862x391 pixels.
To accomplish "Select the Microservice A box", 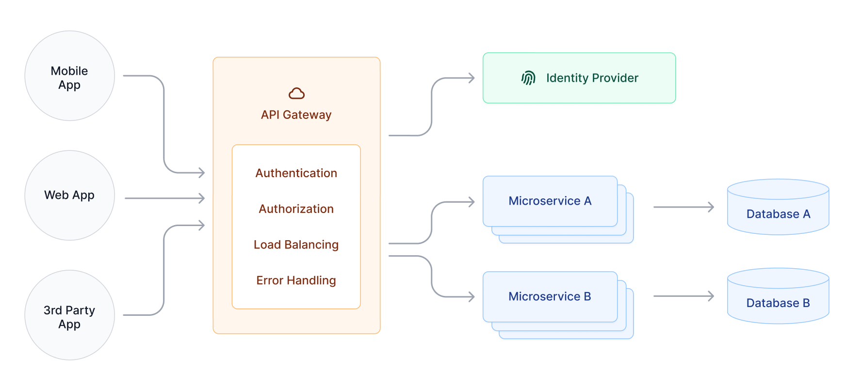I will pyautogui.click(x=550, y=201).
